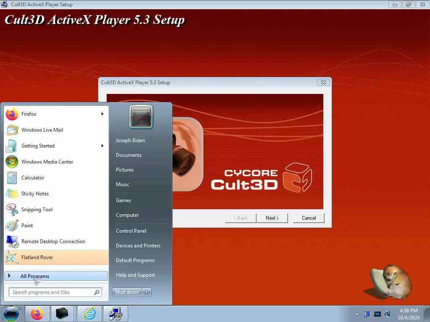Viewport: 430px width, 322px height.
Task: Click the Action Center flag tray icon
Action: click(367, 314)
